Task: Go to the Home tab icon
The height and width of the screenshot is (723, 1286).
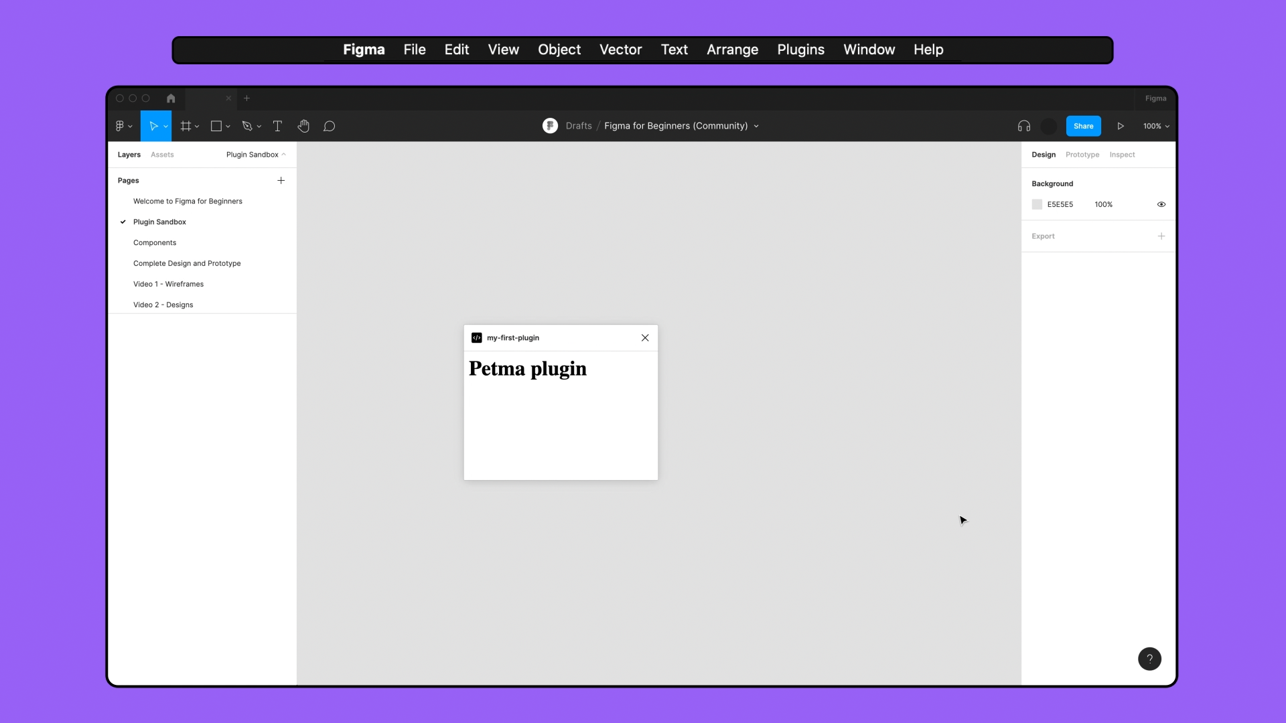Action: pos(171,98)
